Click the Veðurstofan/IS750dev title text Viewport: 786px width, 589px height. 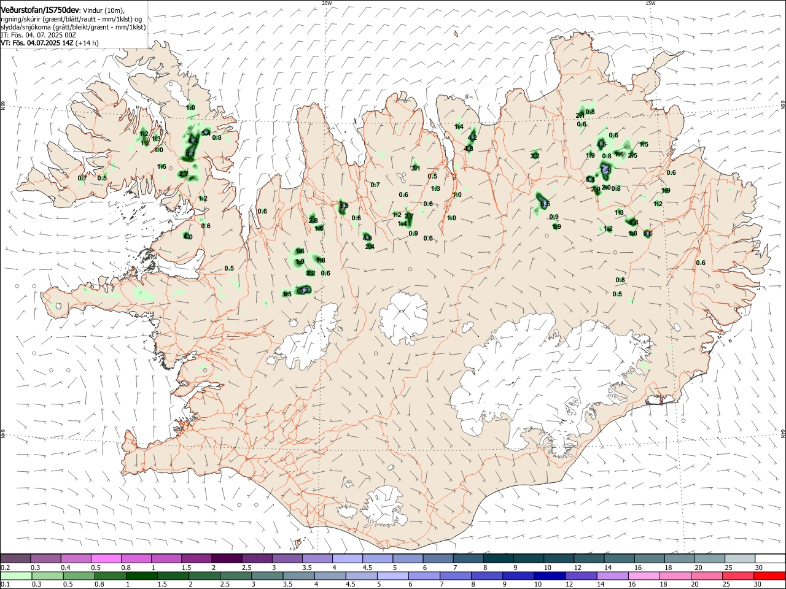pos(41,9)
